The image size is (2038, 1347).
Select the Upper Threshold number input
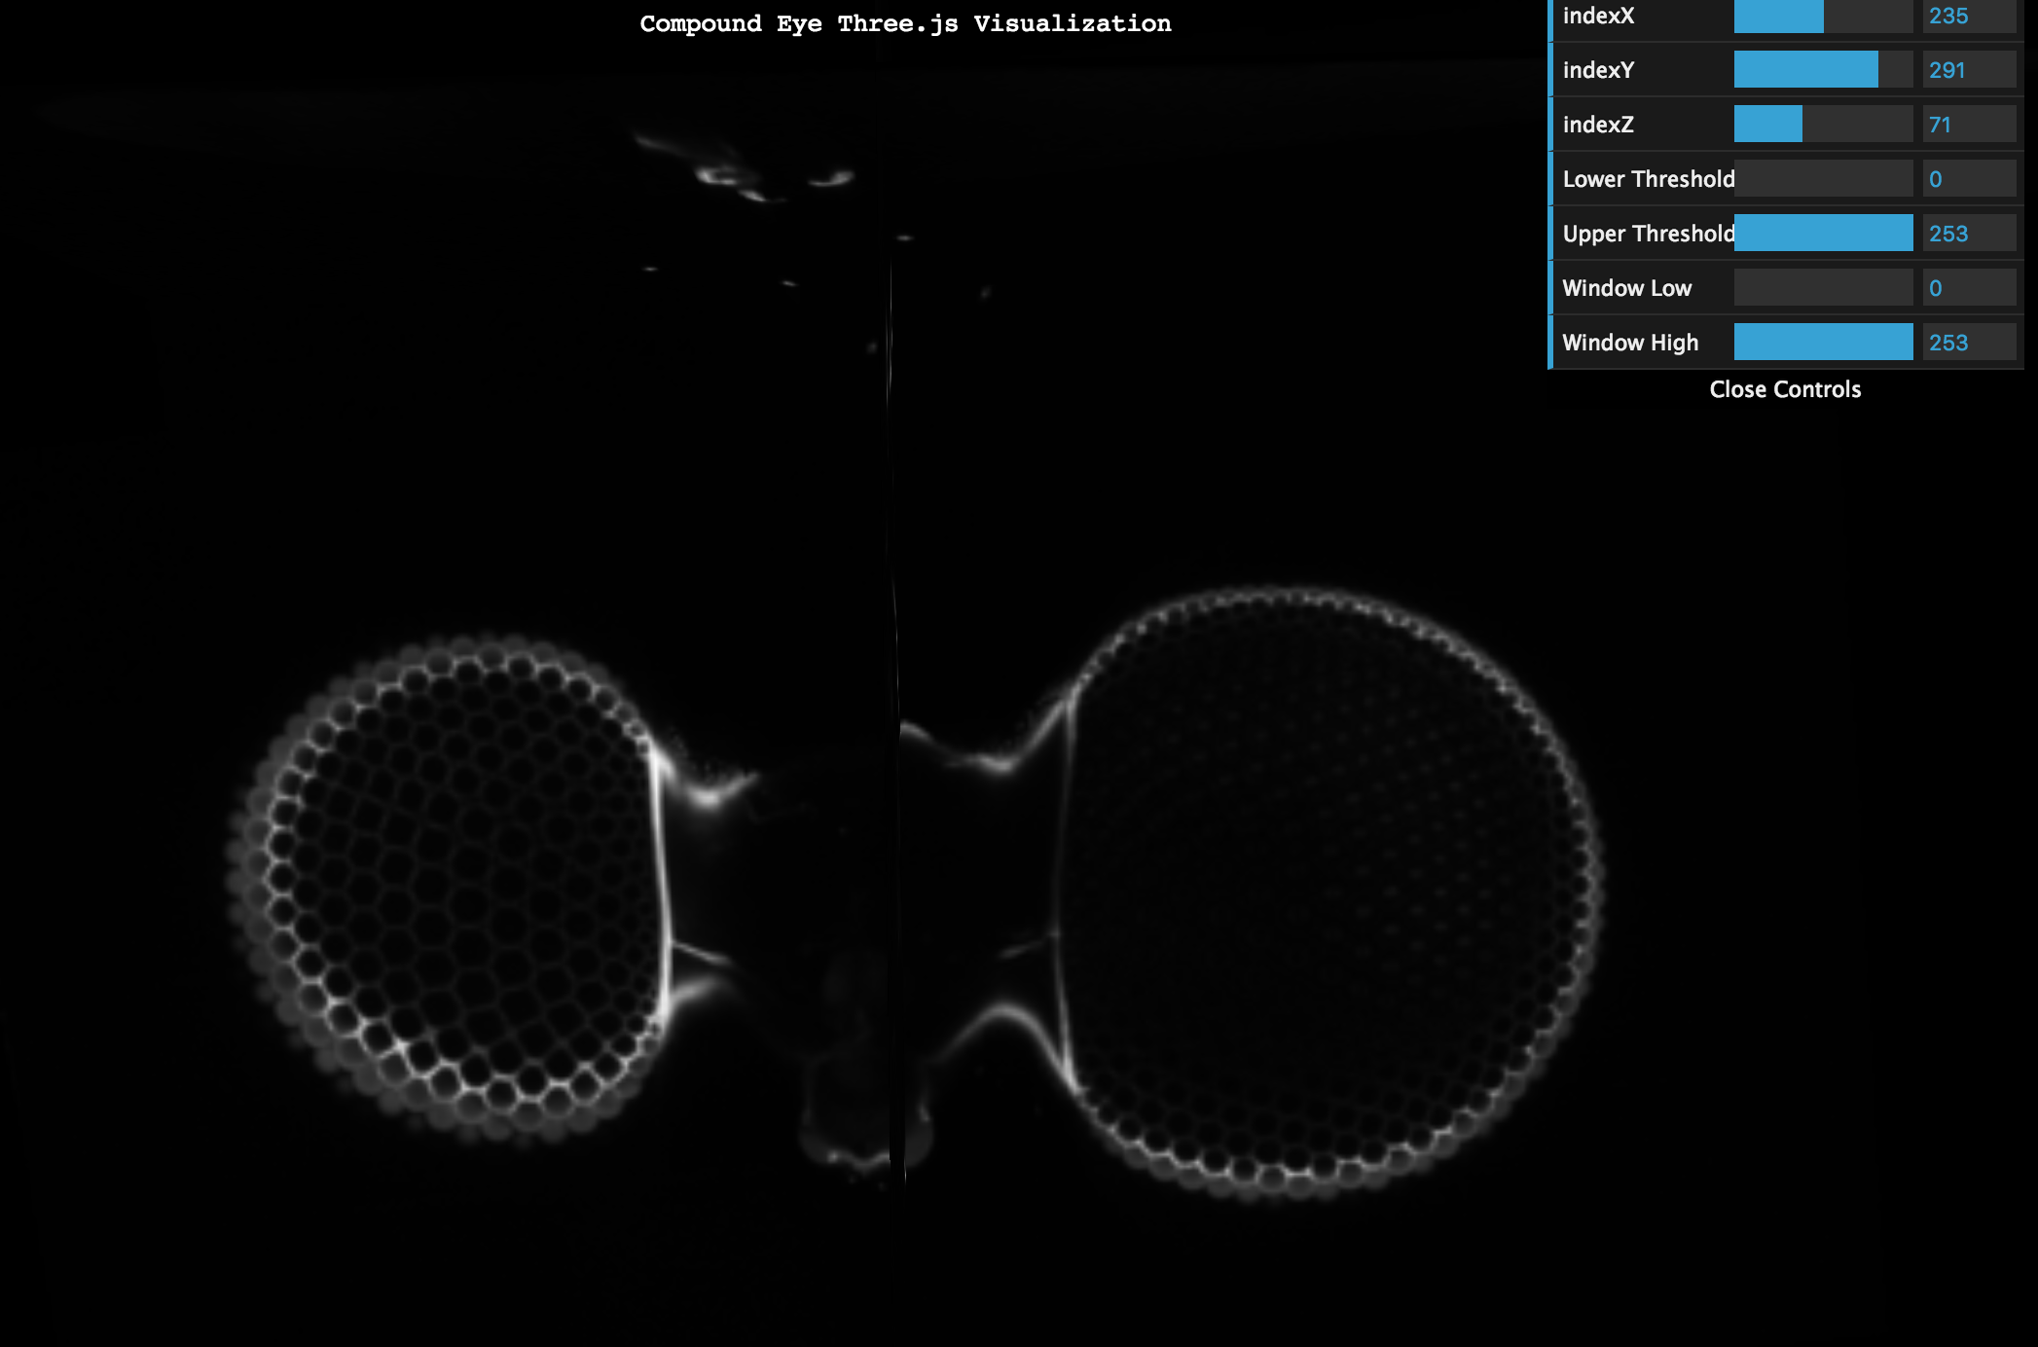pos(1968,234)
